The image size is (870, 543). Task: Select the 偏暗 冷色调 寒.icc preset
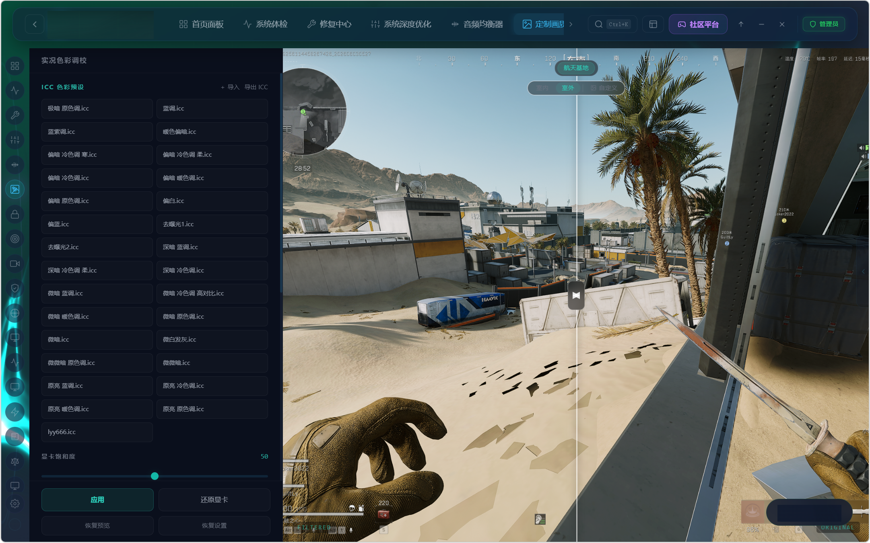[97, 155]
